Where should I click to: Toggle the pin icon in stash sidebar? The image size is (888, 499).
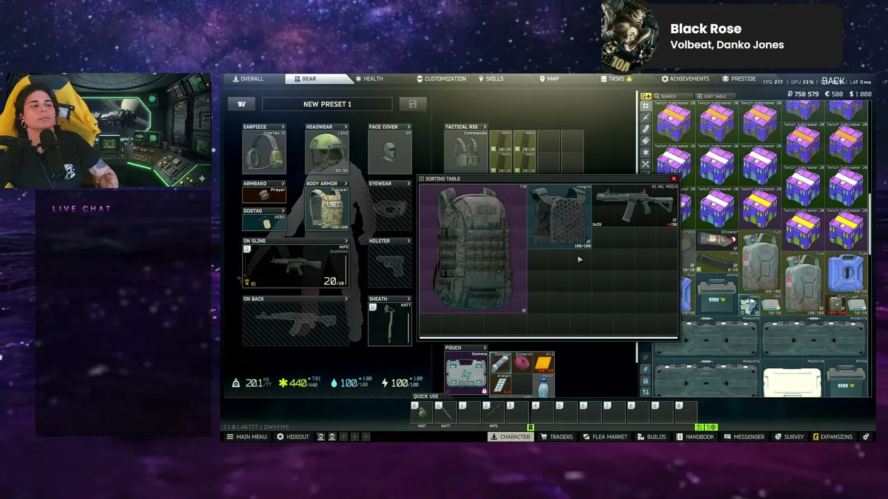(x=646, y=370)
